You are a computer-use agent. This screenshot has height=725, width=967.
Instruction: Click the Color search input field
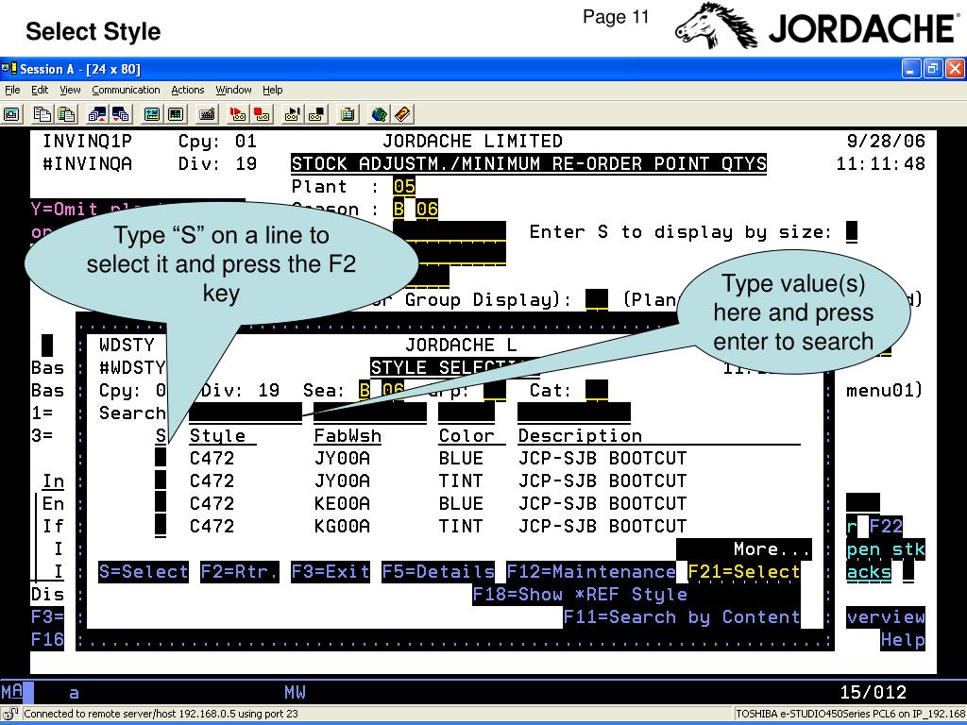[467, 413]
